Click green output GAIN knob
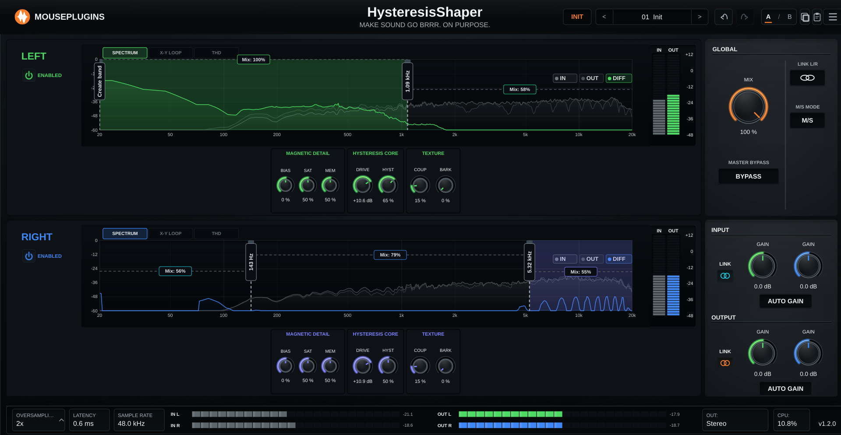 763,353
